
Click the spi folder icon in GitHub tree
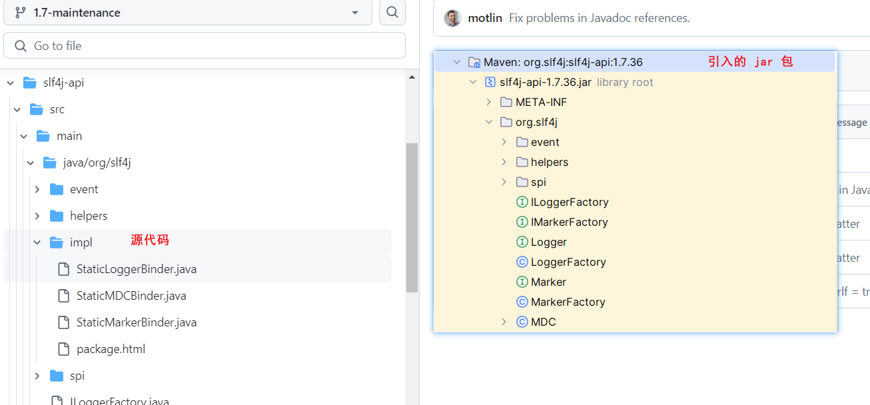(57, 376)
